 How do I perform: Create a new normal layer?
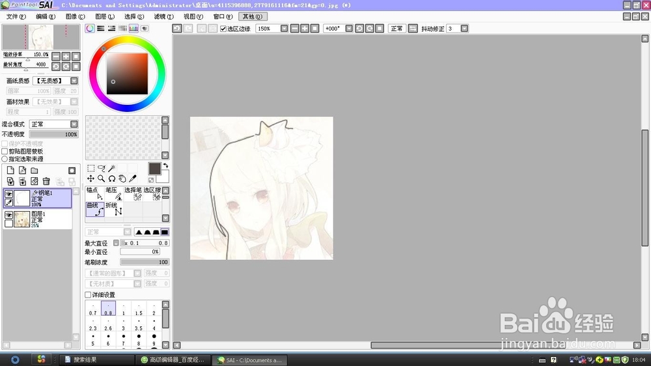coord(10,171)
